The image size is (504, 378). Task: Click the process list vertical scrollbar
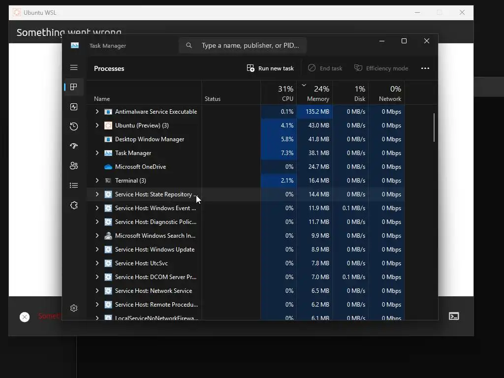pos(434,127)
